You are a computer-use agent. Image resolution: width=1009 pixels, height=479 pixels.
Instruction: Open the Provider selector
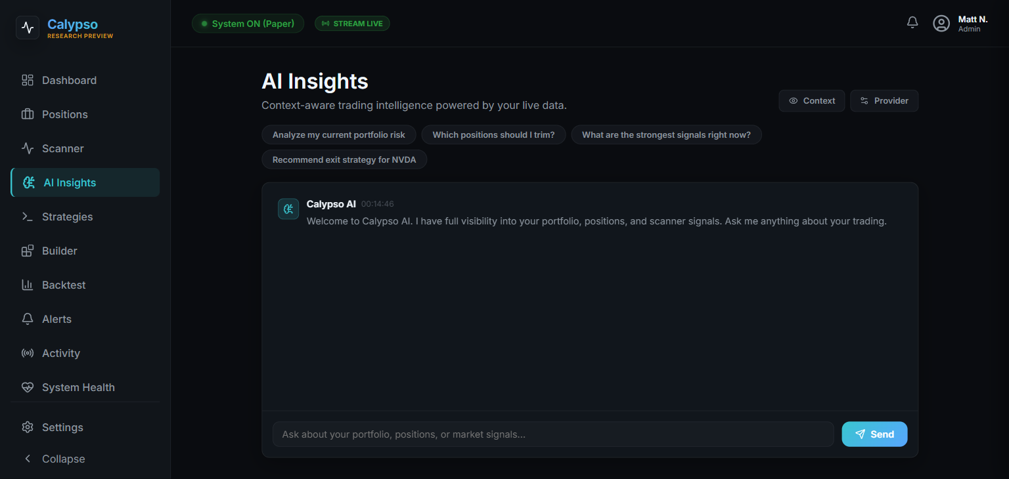(884, 100)
